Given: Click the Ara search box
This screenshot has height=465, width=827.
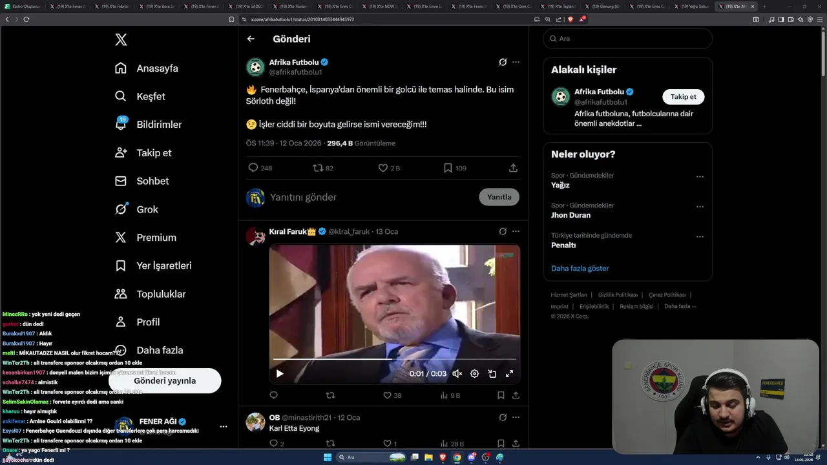Looking at the screenshot, I should [627, 39].
